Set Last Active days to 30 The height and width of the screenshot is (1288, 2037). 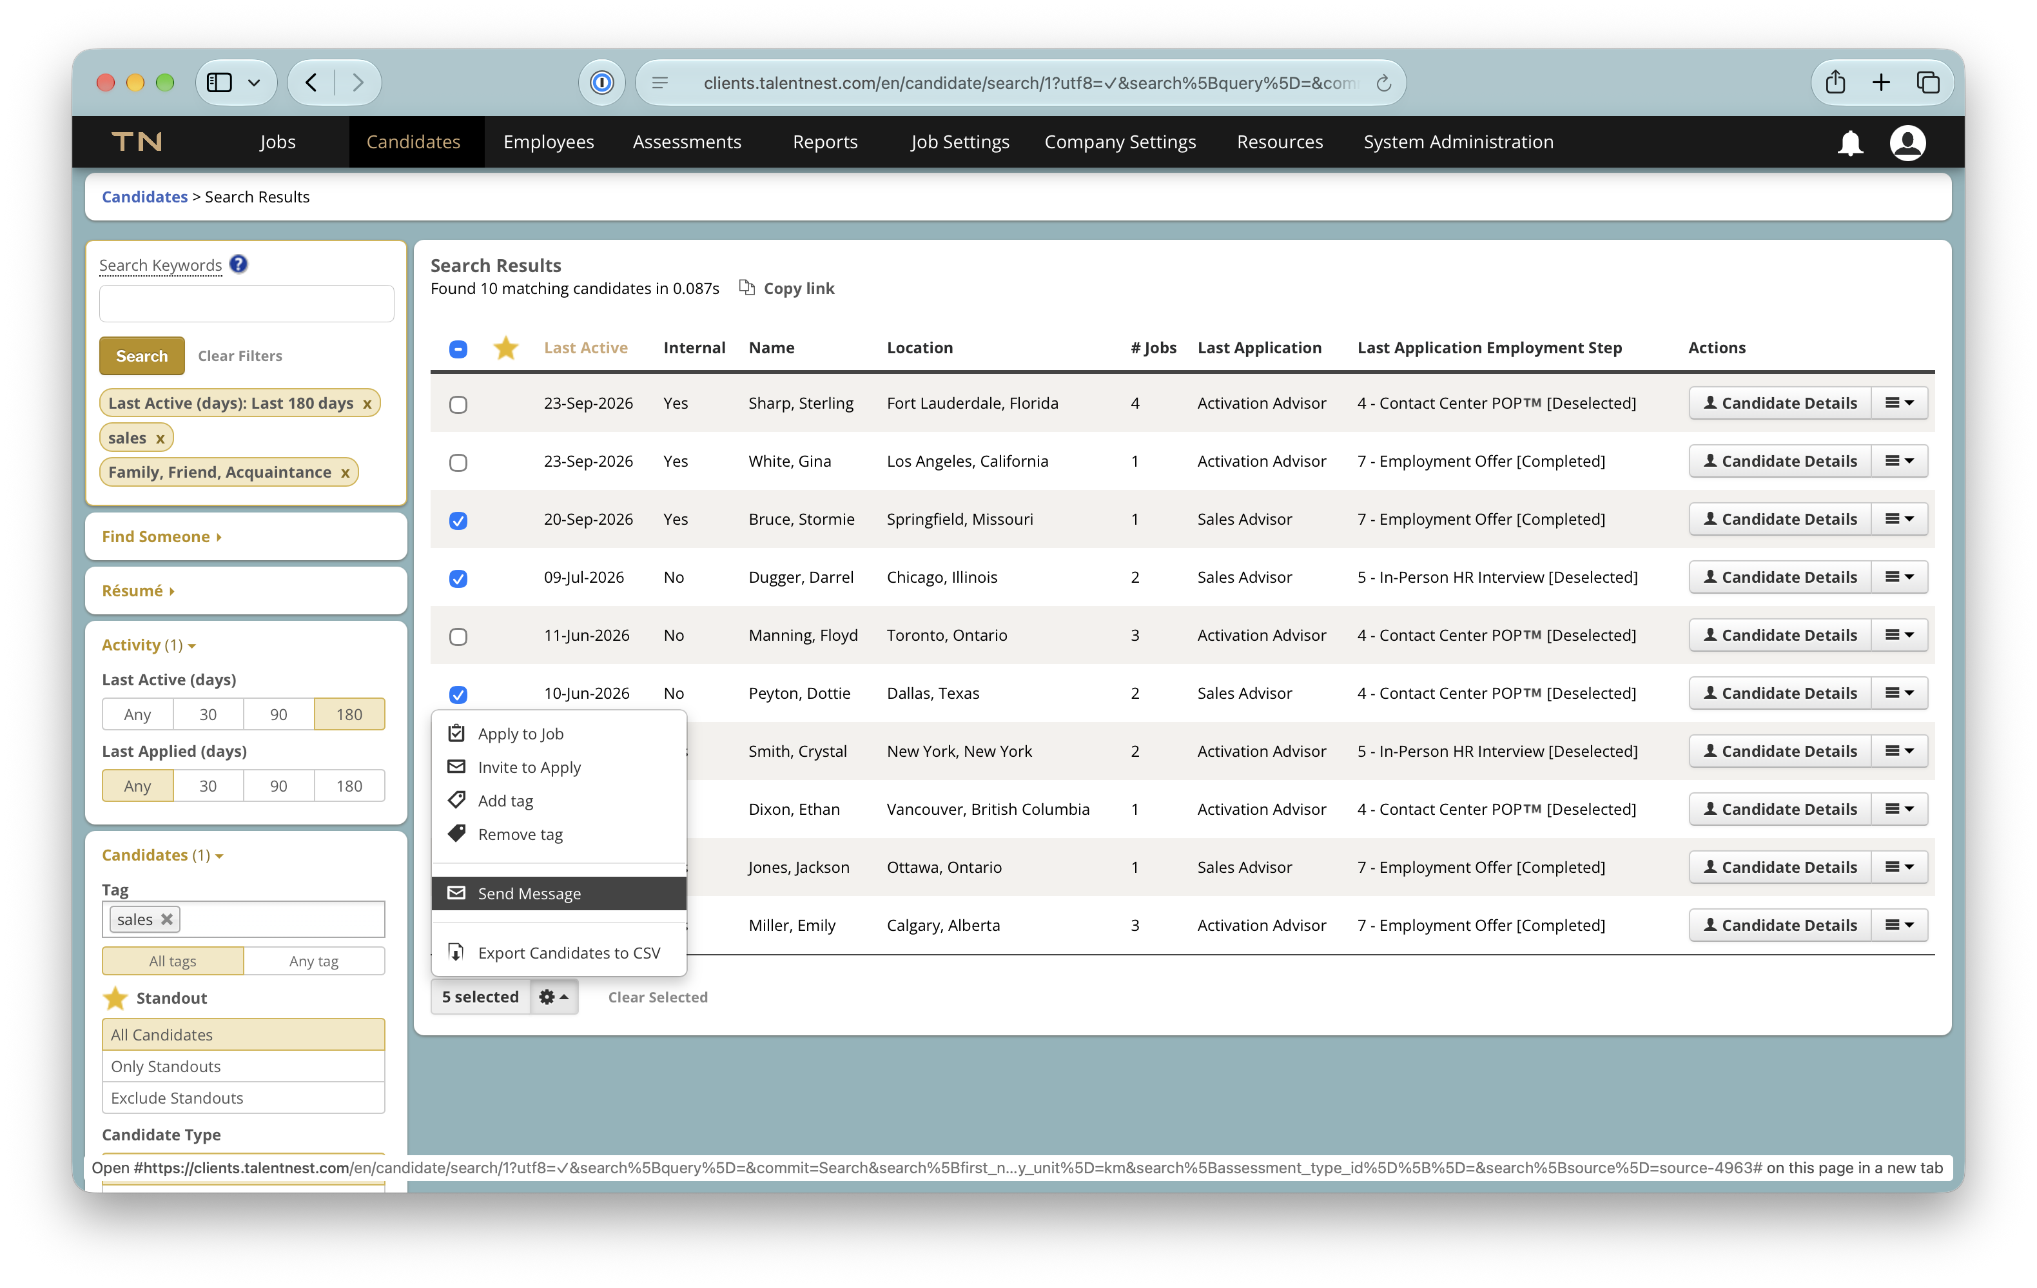click(x=208, y=714)
